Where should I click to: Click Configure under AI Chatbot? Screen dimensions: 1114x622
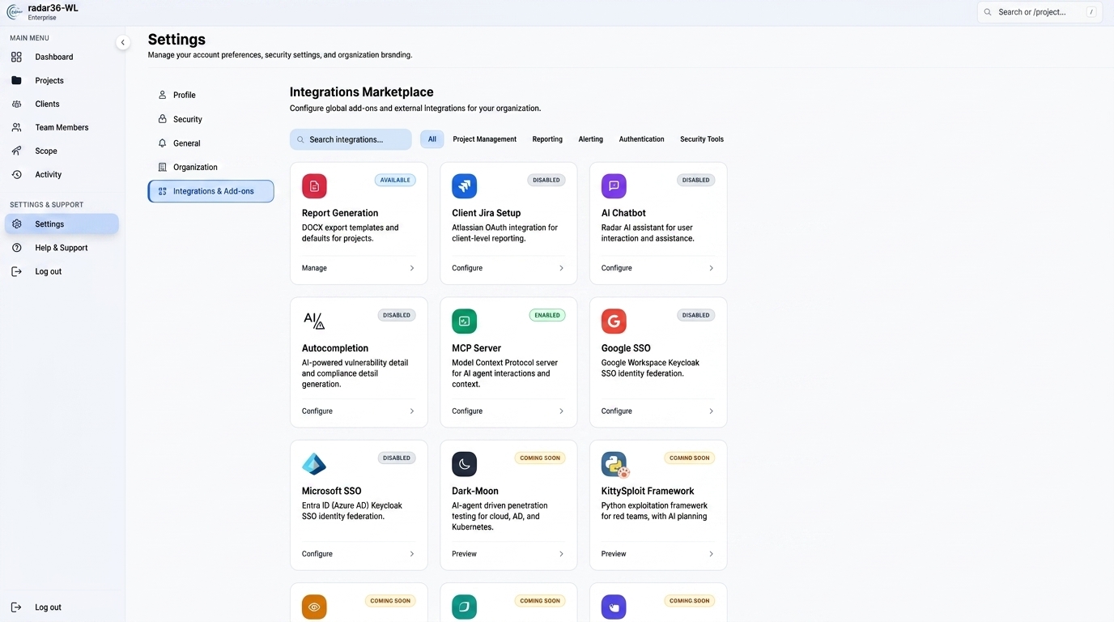pyautogui.click(x=617, y=268)
